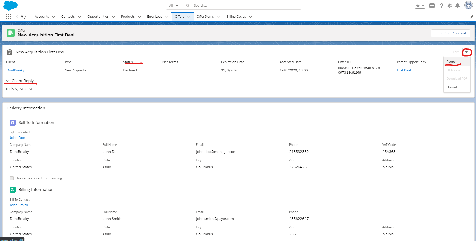Viewport: 476px width, 241px height.
Task: Expand the Accounts tab chevron
Action: click(x=53, y=17)
